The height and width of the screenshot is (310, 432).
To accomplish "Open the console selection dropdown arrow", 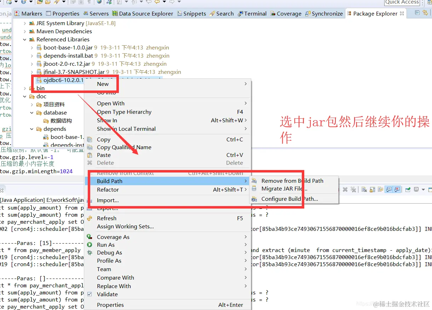I will click(423, 190).
